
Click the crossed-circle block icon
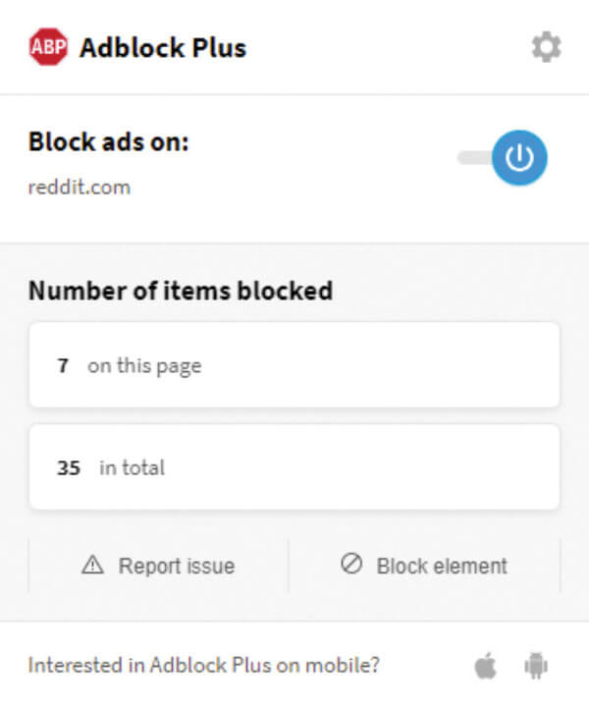351,565
